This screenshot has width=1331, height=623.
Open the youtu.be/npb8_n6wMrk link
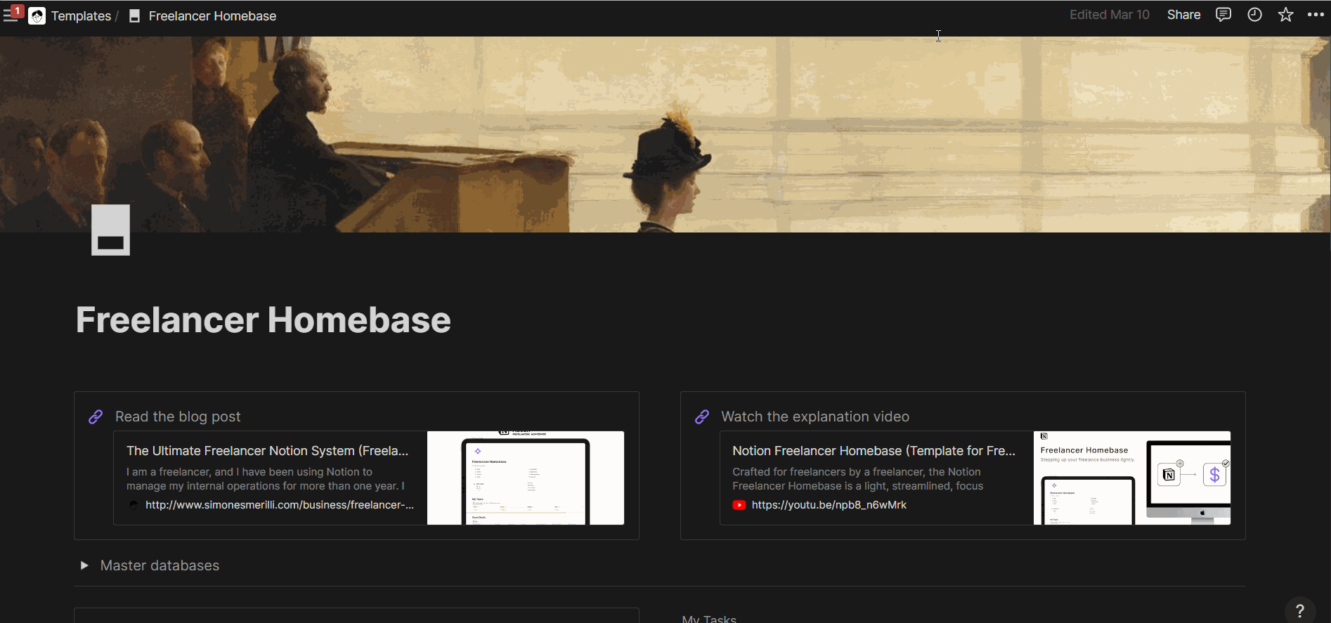tap(829, 505)
